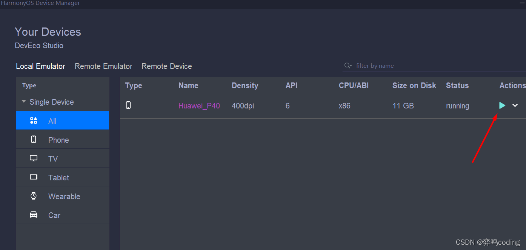Collapse the Single Device tree group

pos(24,102)
